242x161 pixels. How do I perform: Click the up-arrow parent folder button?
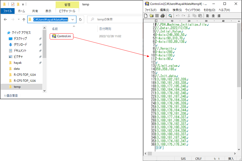(24, 19)
